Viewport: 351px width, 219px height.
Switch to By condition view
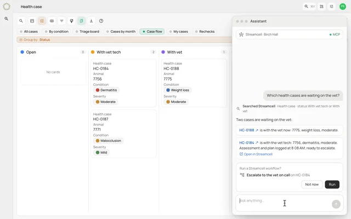(x=56, y=32)
